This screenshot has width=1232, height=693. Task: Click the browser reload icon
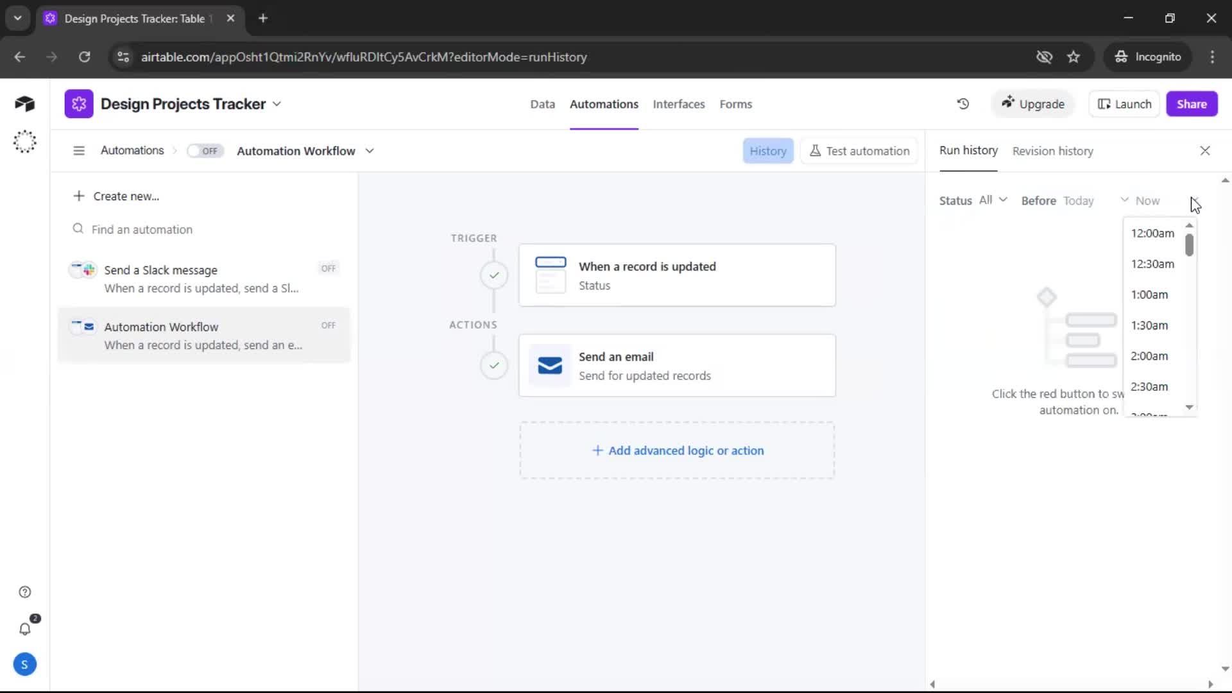click(x=84, y=56)
